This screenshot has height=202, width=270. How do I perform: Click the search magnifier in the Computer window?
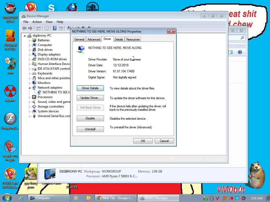[x=243, y=38]
